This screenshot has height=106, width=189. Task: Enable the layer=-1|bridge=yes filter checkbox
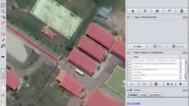128,69
